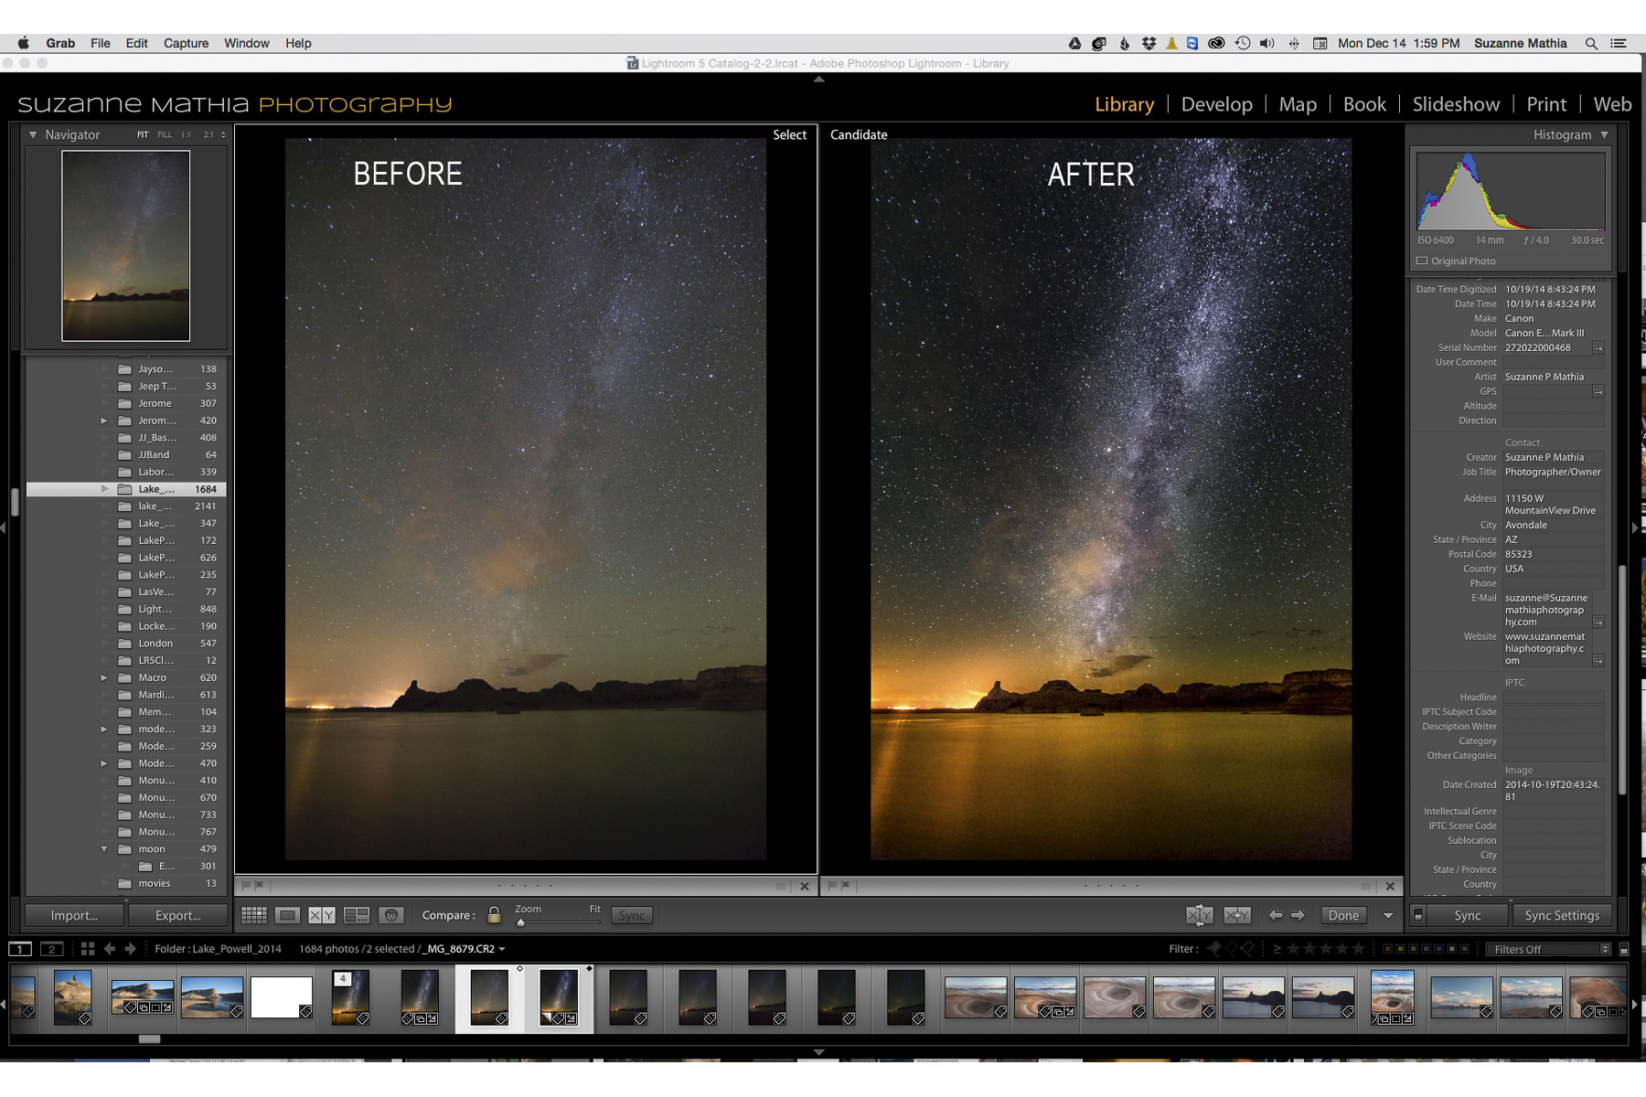Open the Capture menu in menu bar
Screen dimensions: 1646x1097
pos(186,43)
